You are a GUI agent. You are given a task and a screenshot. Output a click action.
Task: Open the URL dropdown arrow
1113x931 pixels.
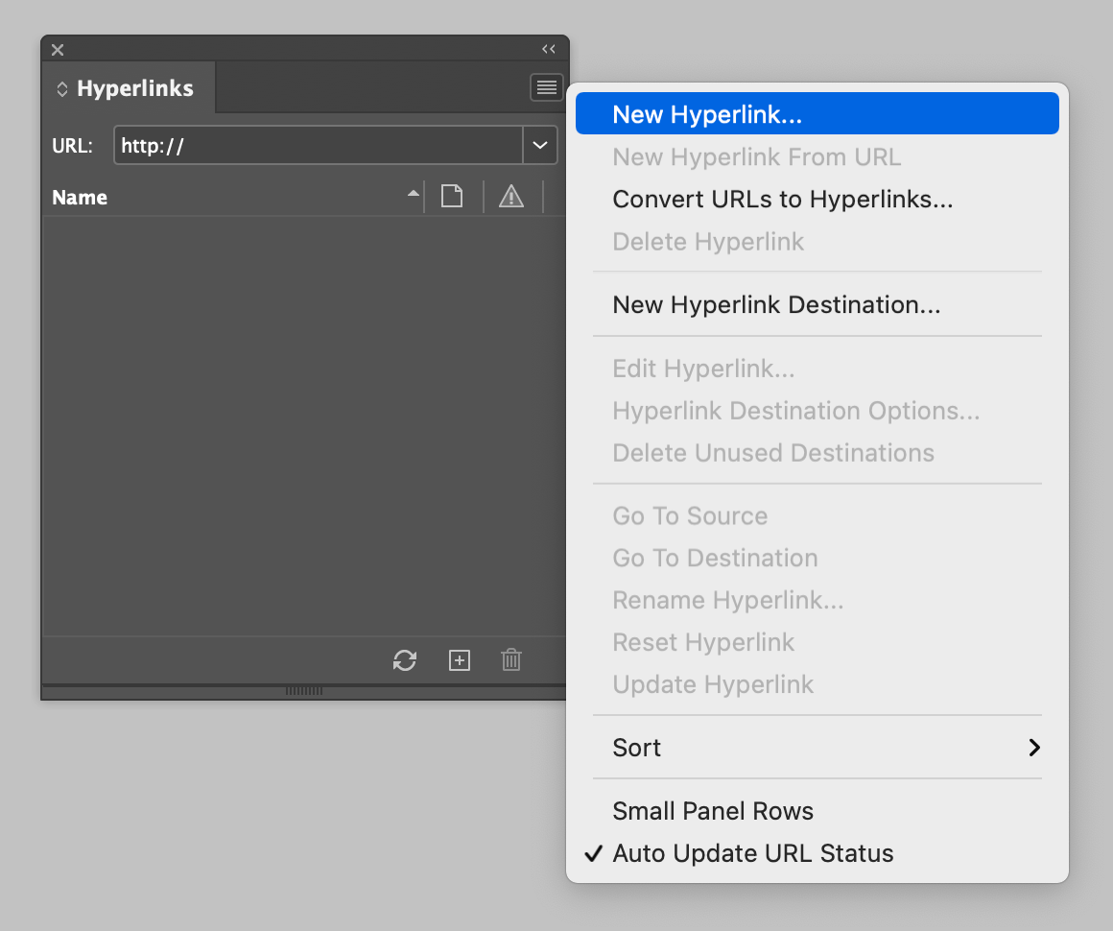coord(540,146)
